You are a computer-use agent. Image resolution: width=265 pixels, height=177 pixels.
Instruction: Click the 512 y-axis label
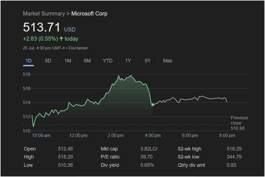pyautogui.click(x=27, y=117)
